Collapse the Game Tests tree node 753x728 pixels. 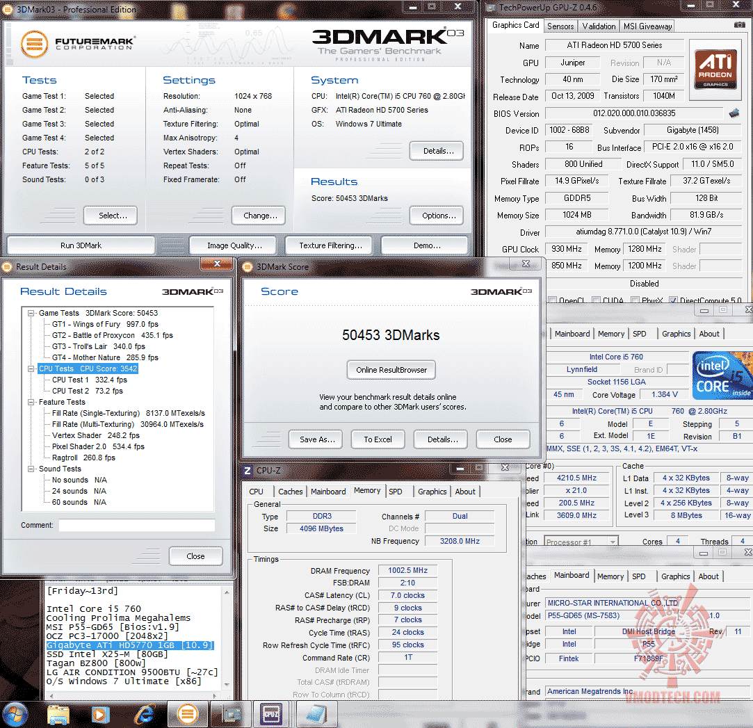coord(31,313)
